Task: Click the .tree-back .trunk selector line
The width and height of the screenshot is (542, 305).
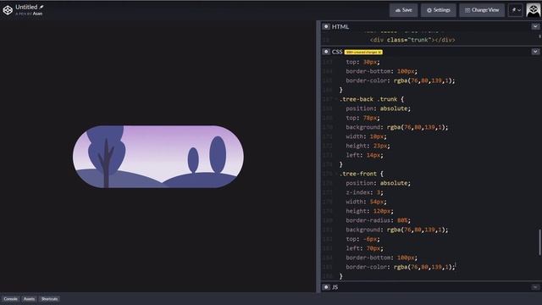Action: [372, 99]
